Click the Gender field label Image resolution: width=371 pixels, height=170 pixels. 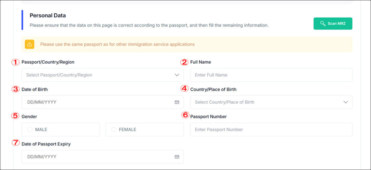29,116
